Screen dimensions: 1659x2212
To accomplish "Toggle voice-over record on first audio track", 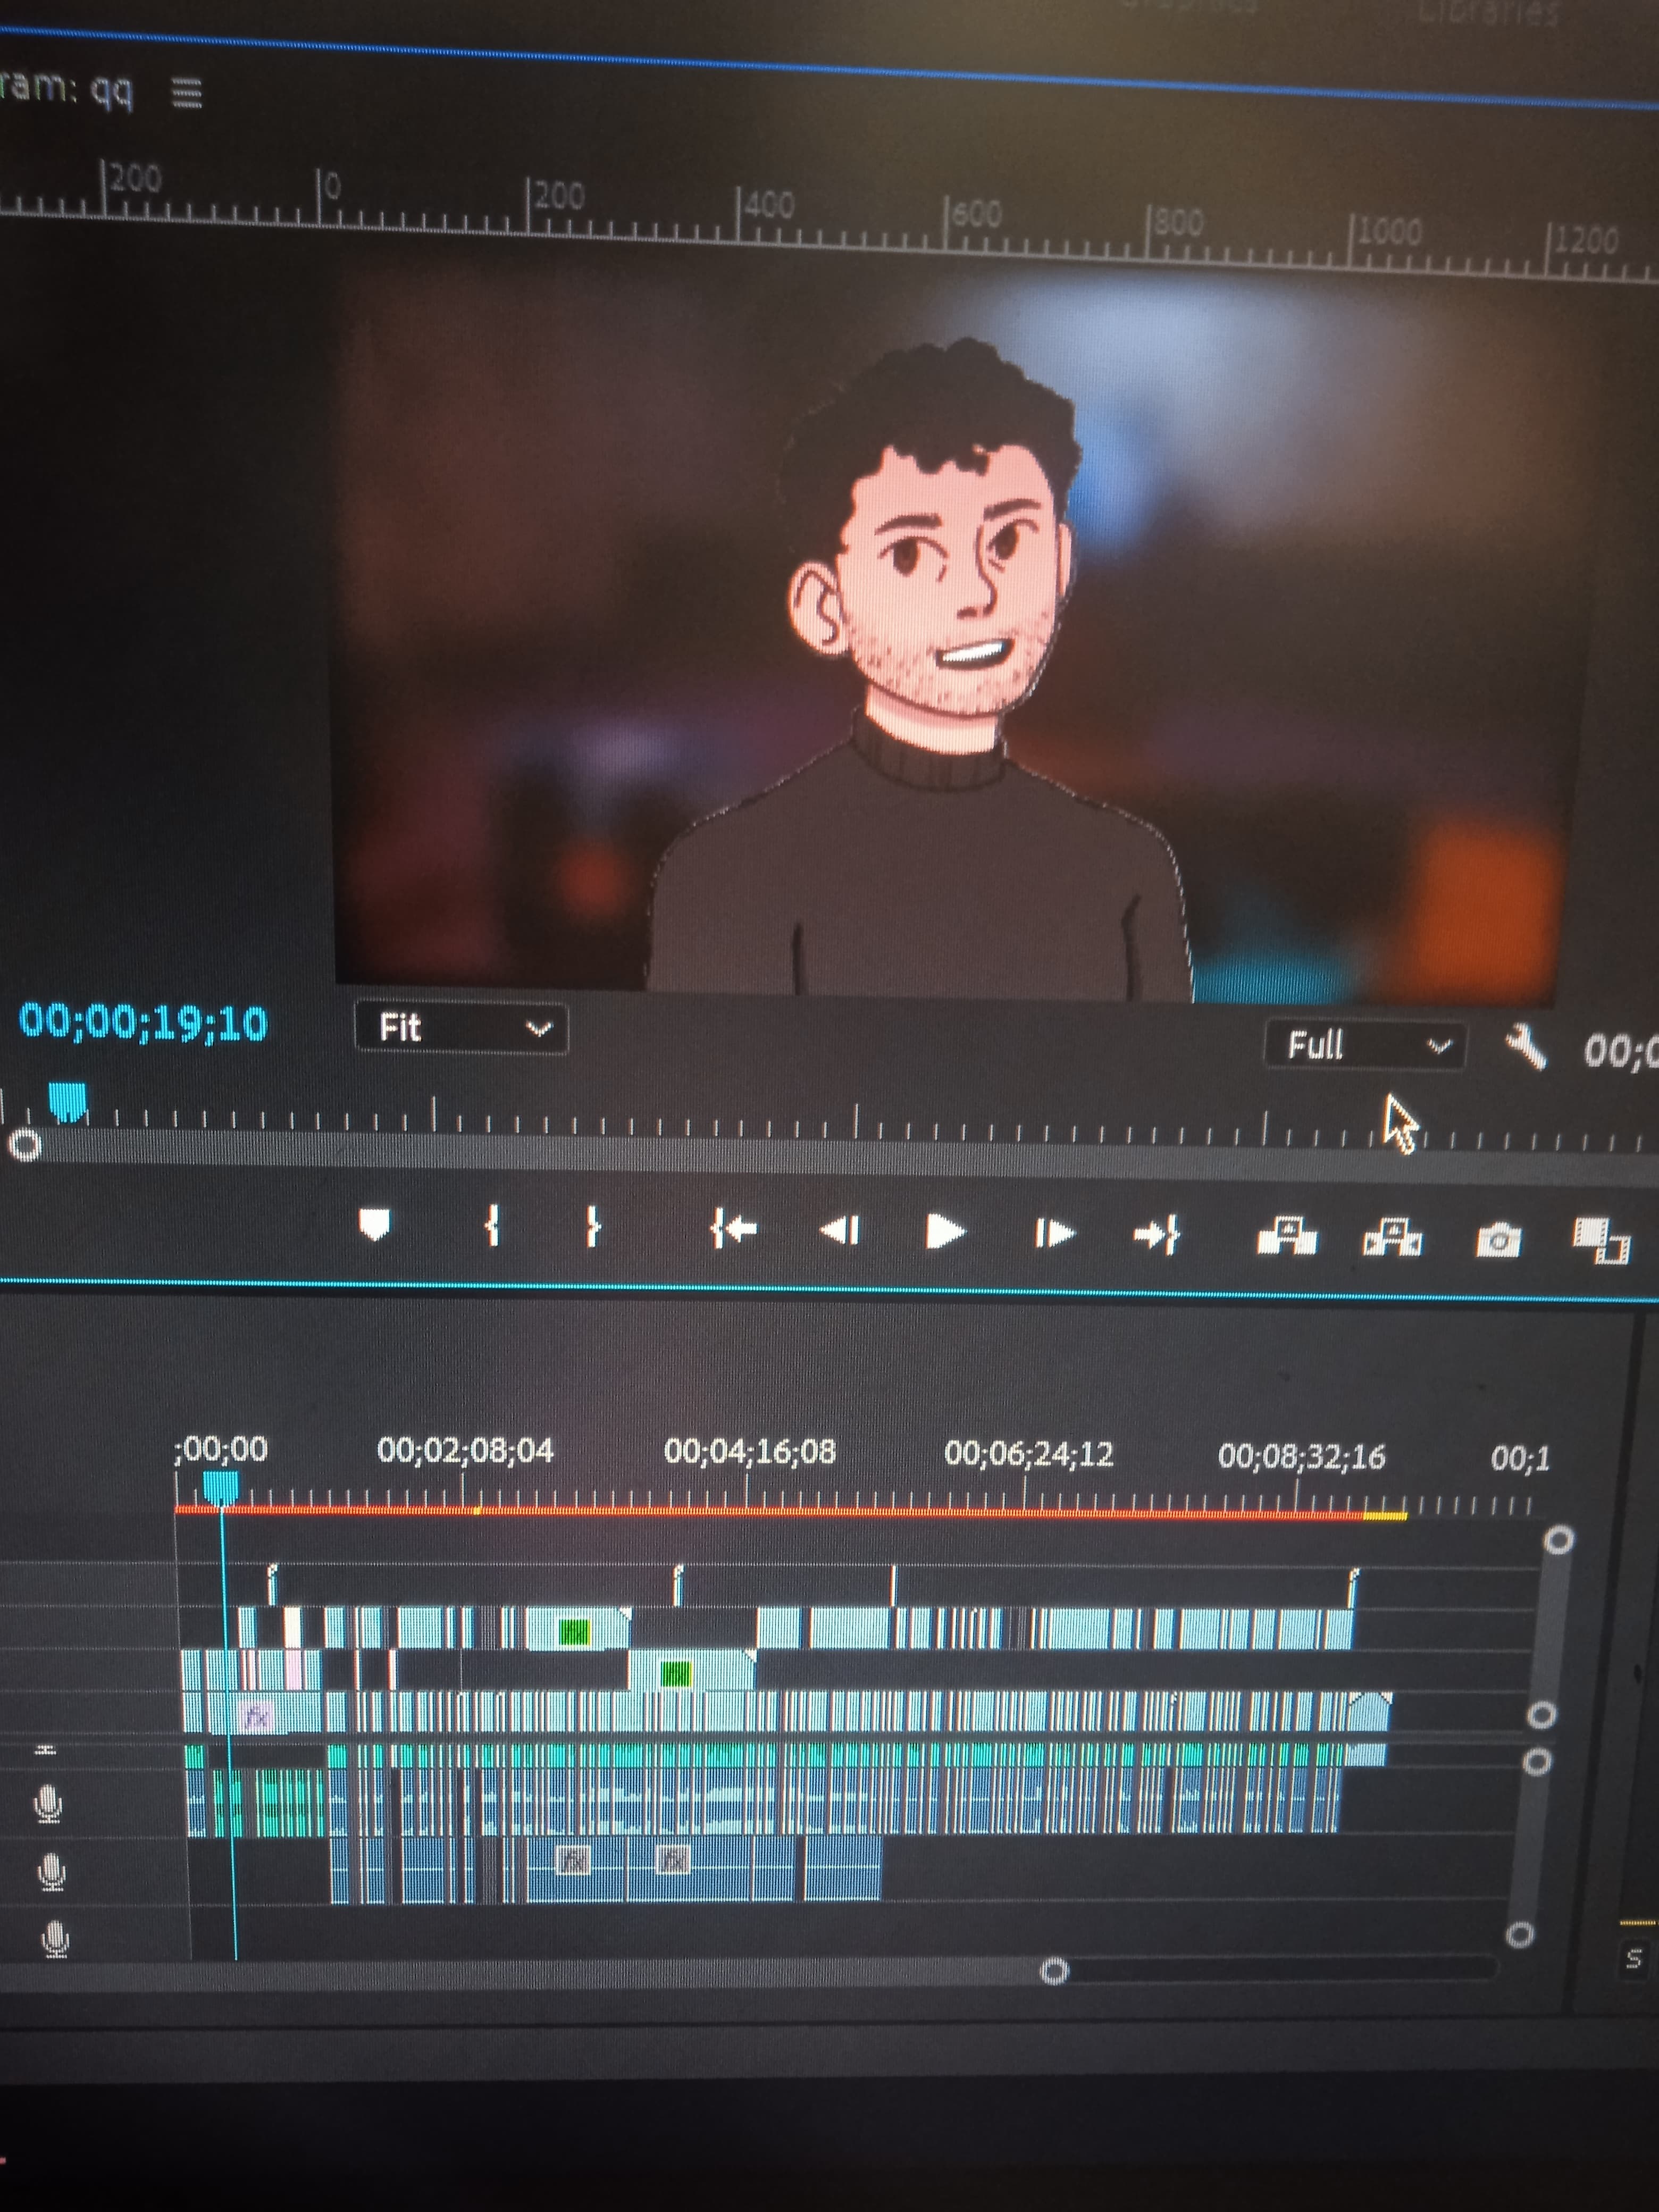I will point(48,1804).
